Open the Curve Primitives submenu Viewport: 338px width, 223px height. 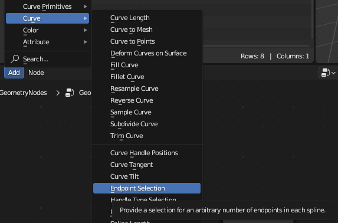coord(47,6)
